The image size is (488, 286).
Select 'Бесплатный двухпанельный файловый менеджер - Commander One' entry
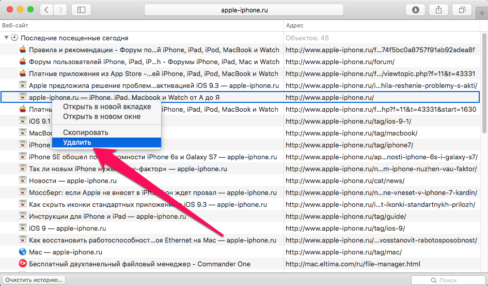pos(140,264)
